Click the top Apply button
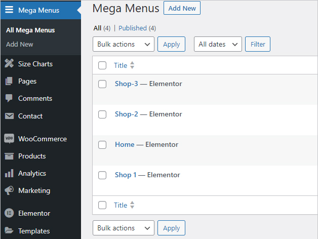Viewport: 318px width, 239px height. (x=171, y=44)
